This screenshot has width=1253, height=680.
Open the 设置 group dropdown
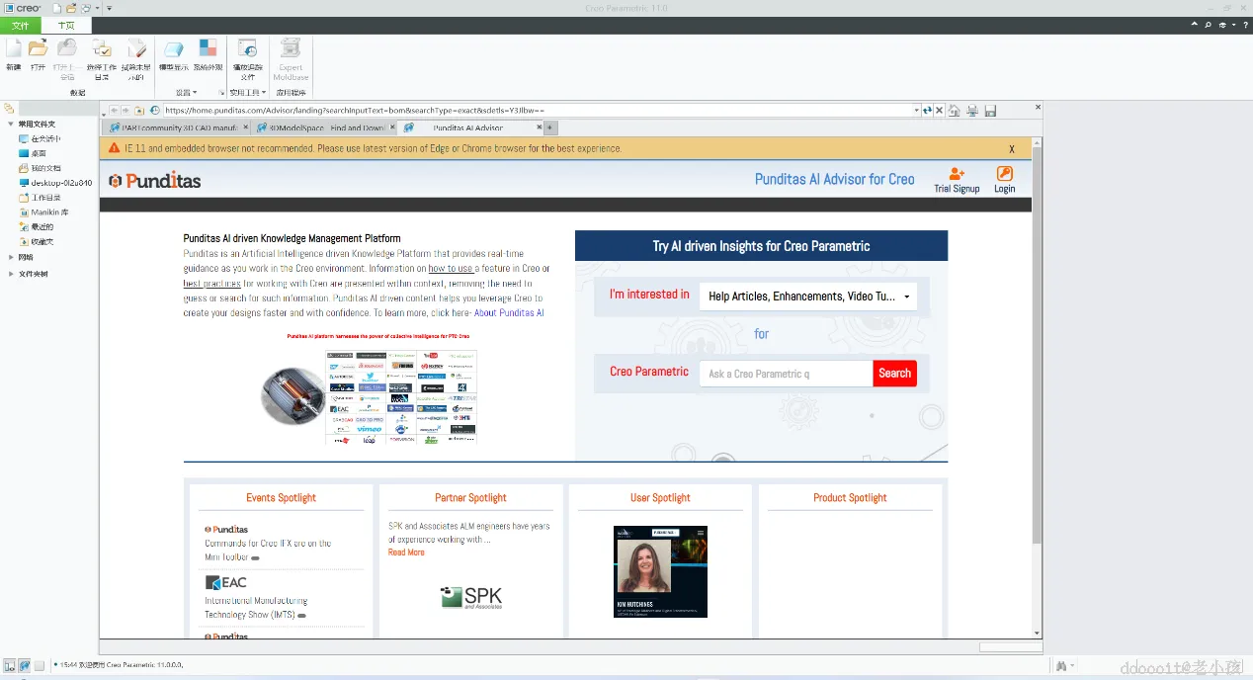pos(186,92)
